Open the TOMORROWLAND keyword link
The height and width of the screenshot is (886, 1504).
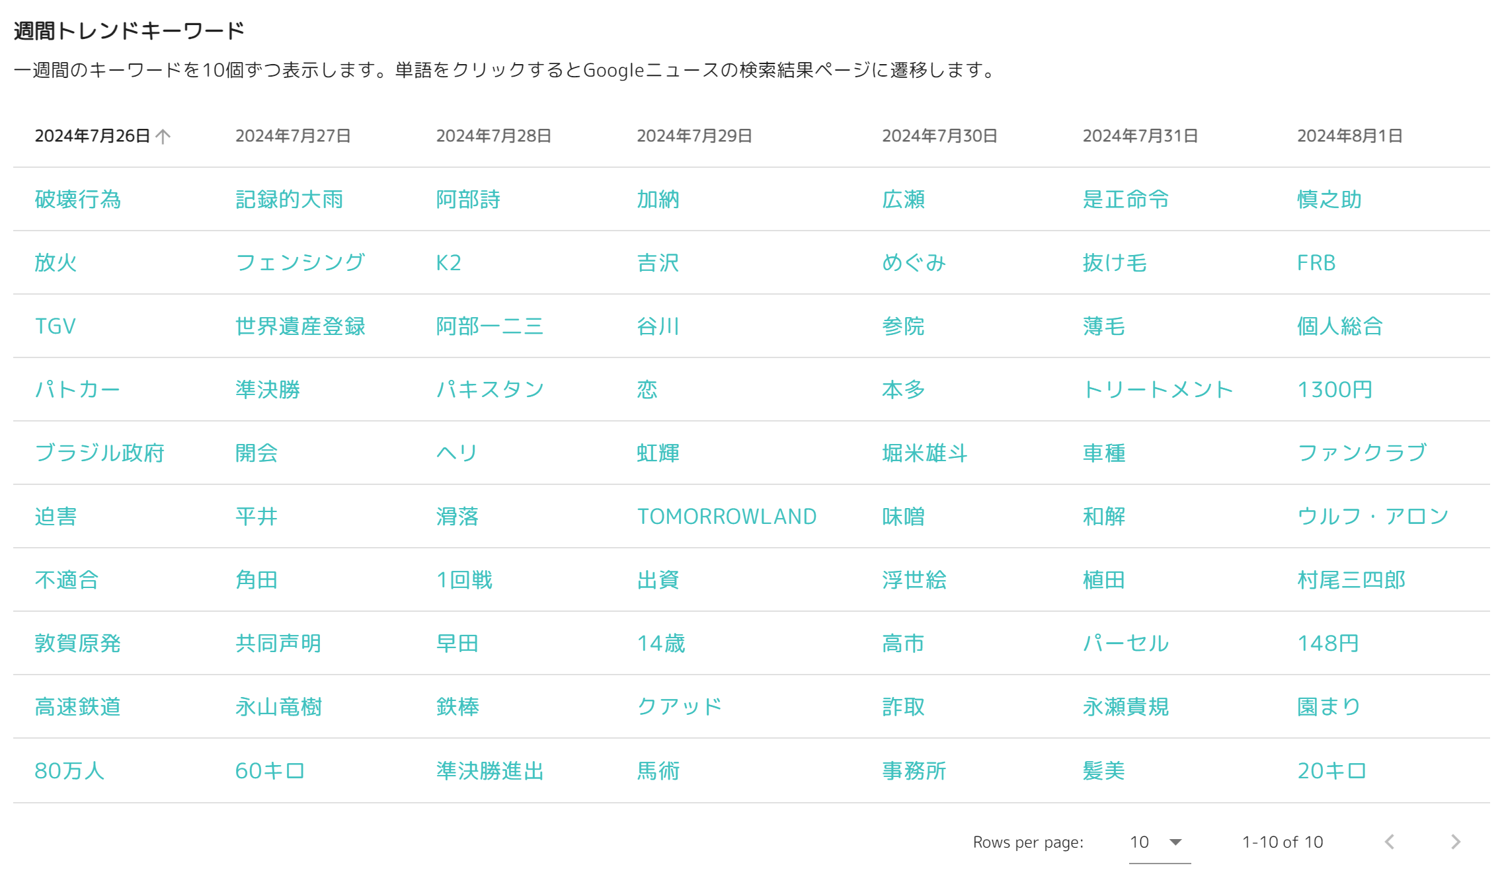[727, 517]
